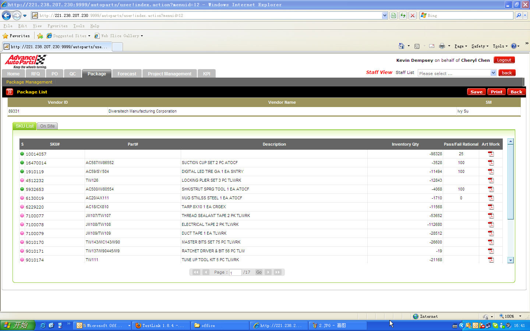
Task: Open the address bar history dropdown
Action: coord(385,15)
